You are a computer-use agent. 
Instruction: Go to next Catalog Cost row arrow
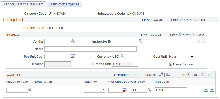pos(195,19)
